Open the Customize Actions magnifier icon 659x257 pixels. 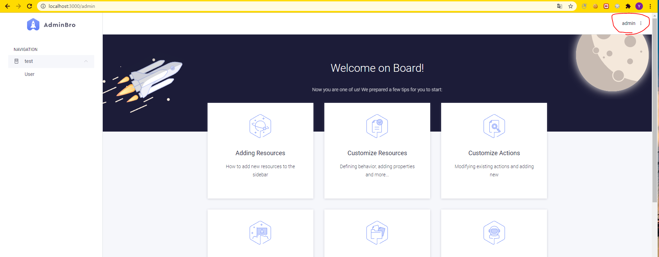494,126
